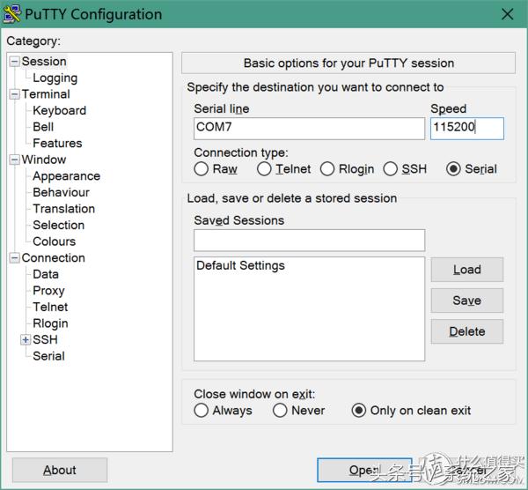Open the Bell settings category
Viewport: 528px width, 490px height.
point(43,127)
